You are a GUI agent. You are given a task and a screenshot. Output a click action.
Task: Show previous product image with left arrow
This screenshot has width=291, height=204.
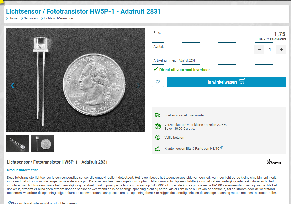coord(13,86)
